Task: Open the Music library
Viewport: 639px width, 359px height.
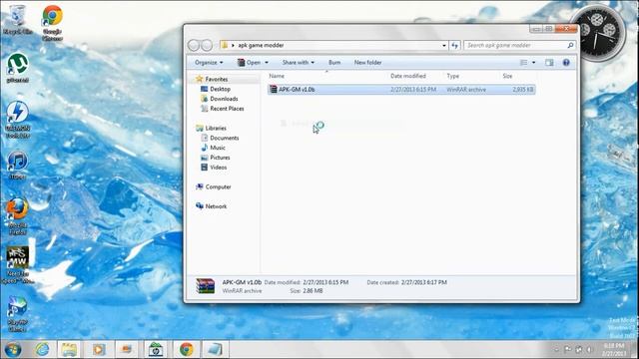Action: [x=218, y=148]
